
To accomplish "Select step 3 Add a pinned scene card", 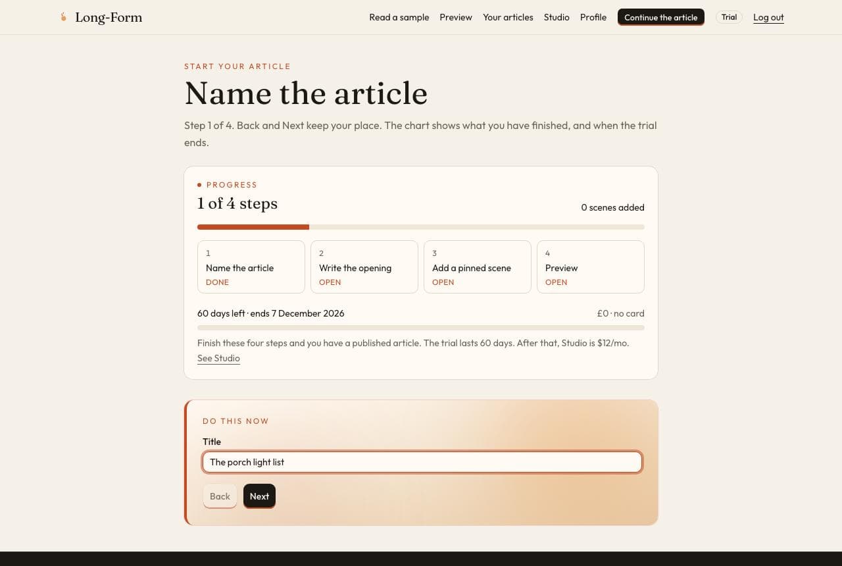I will (478, 267).
